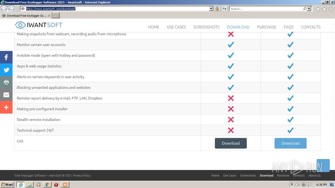Open the USE CASES navigation item
Image resolution: width=335 pixels, height=188 pixels.
(176, 27)
